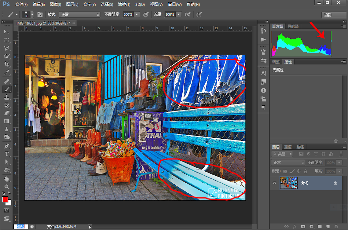Open the 摄影 workspace switcher
Image resolution: width=348 pixels, height=230 pixels.
pos(334,15)
